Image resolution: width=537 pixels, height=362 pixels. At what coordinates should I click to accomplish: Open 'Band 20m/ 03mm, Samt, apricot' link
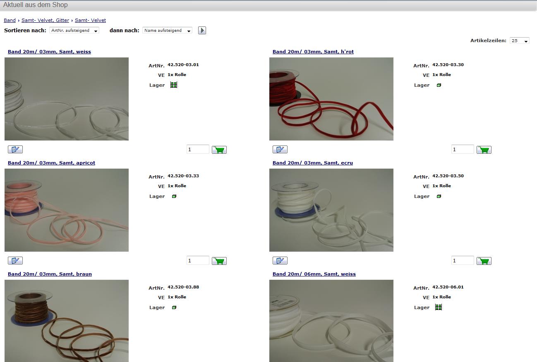click(x=51, y=163)
